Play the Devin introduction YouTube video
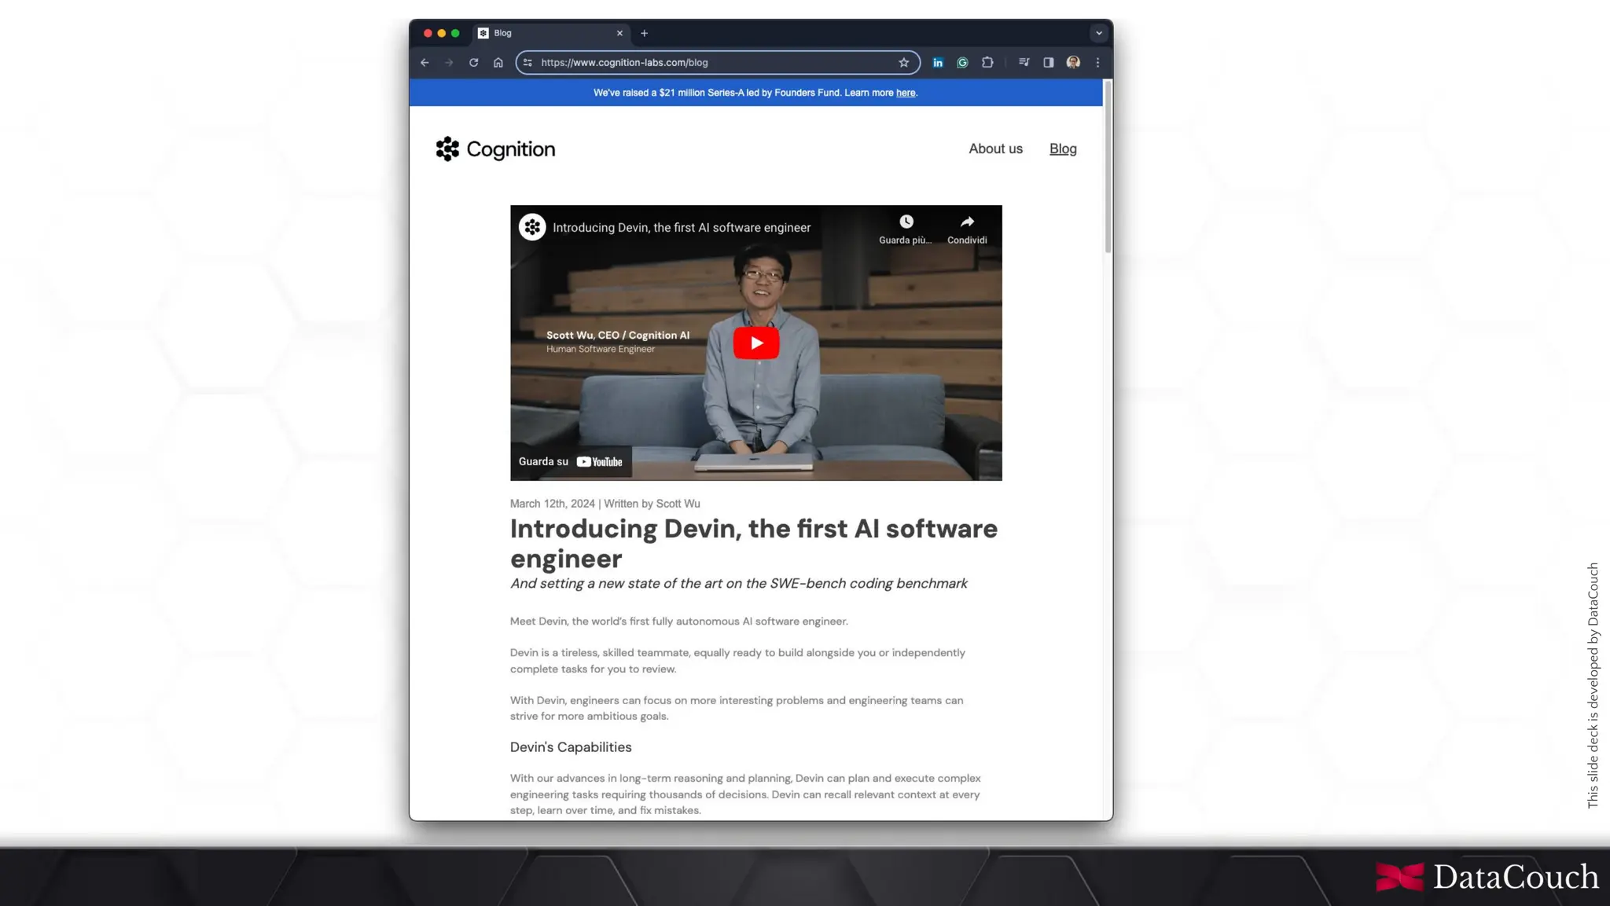Image resolution: width=1610 pixels, height=906 pixels. click(x=756, y=343)
